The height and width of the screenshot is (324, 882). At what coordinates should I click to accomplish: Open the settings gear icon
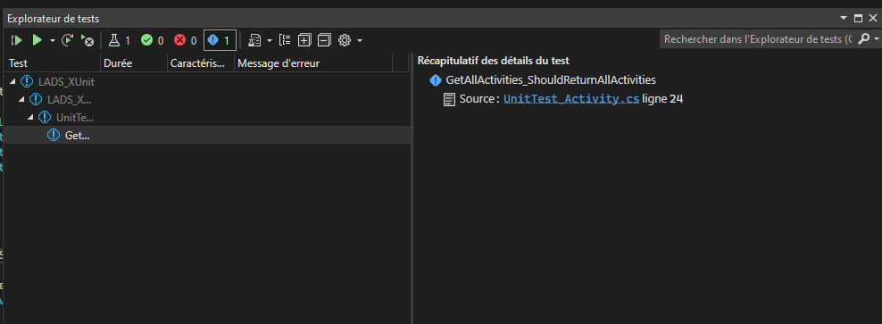point(345,40)
